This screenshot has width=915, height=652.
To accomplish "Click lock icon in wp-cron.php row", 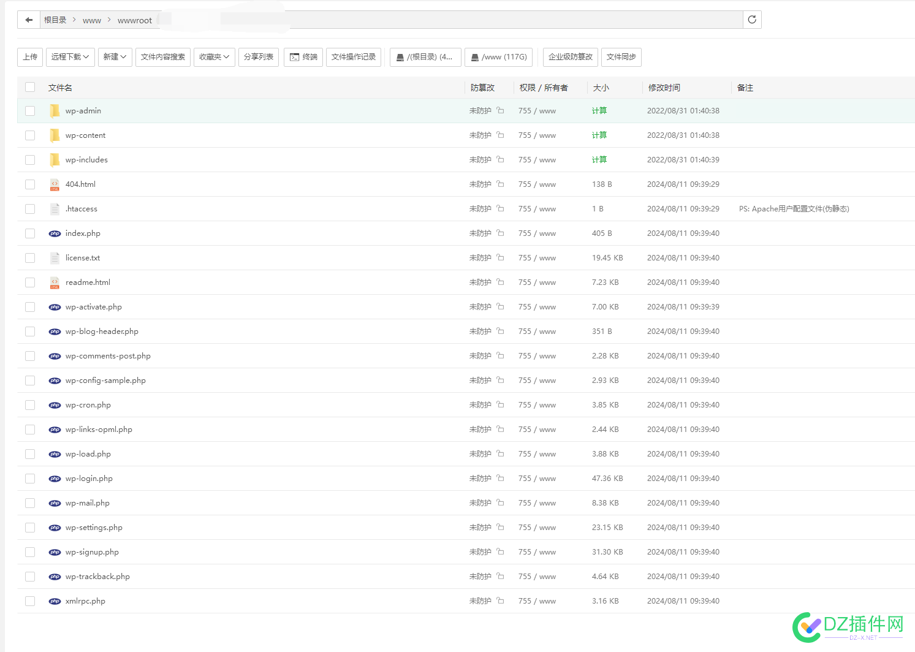I will tap(500, 404).
